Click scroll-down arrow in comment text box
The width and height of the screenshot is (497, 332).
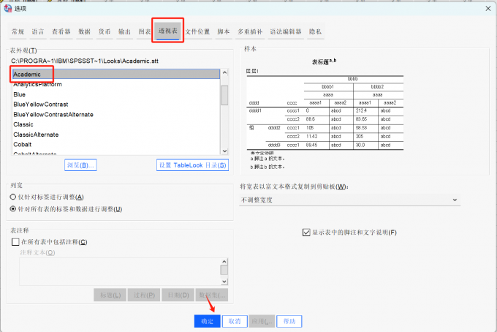tap(224, 282)
